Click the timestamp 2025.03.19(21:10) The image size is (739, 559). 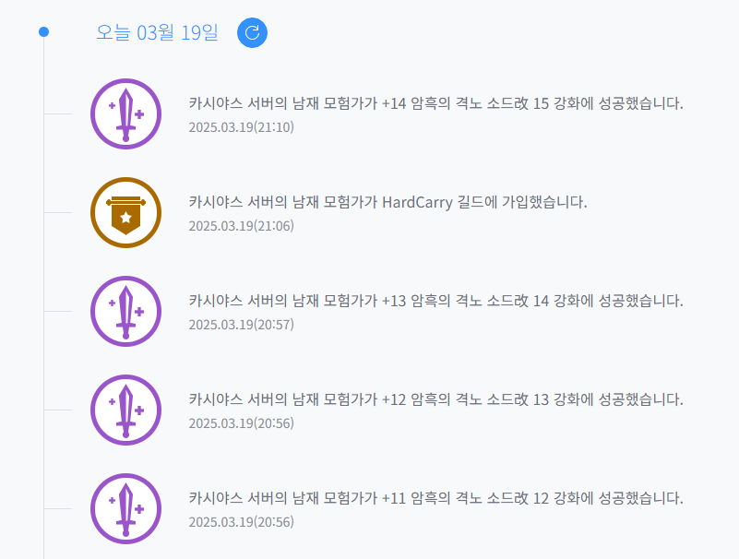[x=242, y=127]
